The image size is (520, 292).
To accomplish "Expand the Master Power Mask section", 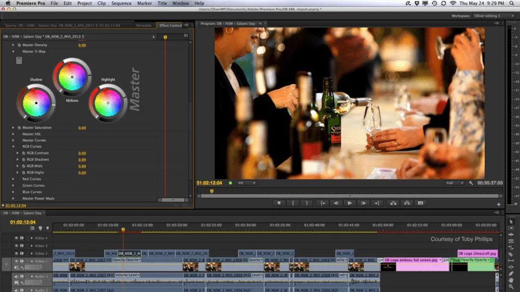I will [x=13, y=199].
